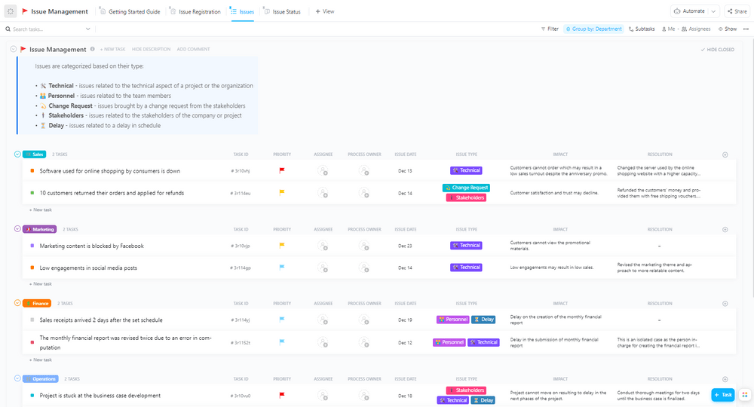Click process owner icon for 10 customers task
Screen dimensions: 754x407
click(x=364, y=193)
